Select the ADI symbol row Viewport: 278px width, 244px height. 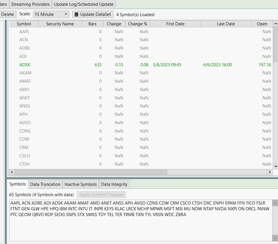click(141, 56)
